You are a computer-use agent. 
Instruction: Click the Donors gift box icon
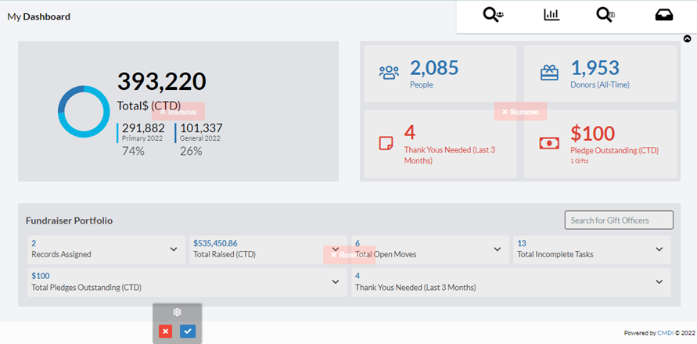[x=549, y=73]
